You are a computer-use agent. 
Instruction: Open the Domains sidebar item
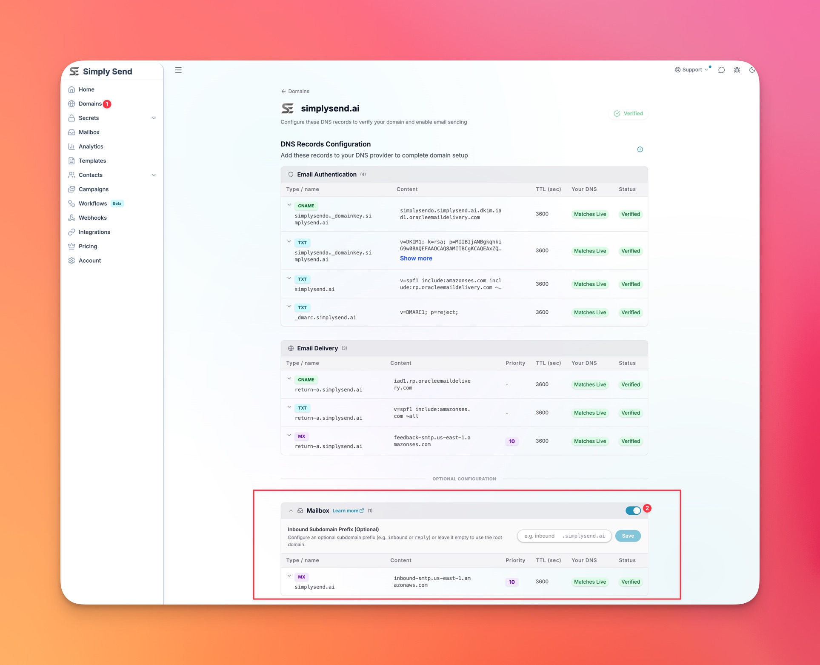pyautogui.click(x=90, y=104)
